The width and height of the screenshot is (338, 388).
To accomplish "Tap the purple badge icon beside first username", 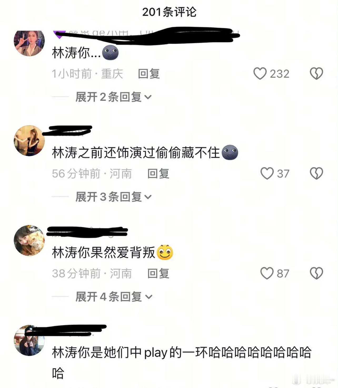I will [59, 35].
